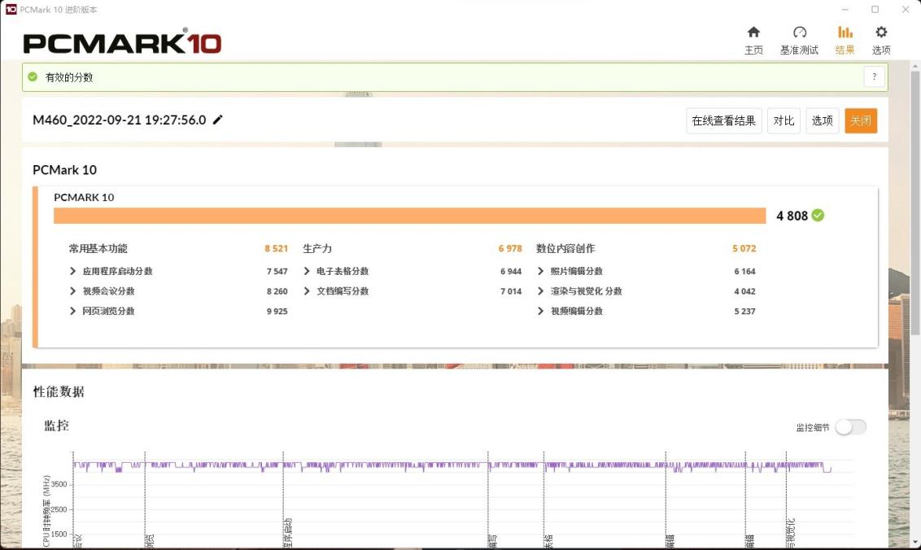Click the green valid score checkmark icon
This screenshot has width=921, height=550.
click(x=33, y=77)
